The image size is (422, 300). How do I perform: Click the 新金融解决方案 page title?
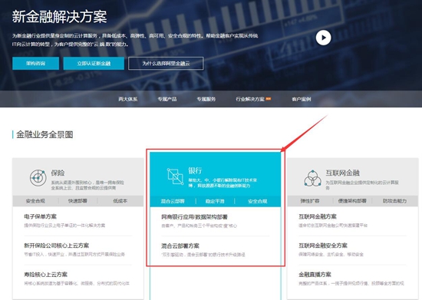pyautogui.click(x=59, y=16)
